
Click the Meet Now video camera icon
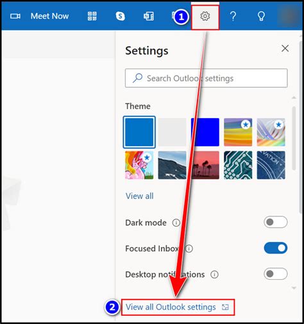point(15,16)
